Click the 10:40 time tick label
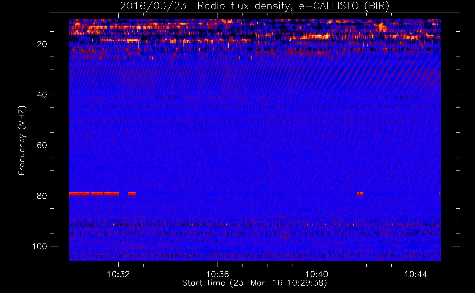The width and height of the screenshot is (475, 293). coord(317,275)
